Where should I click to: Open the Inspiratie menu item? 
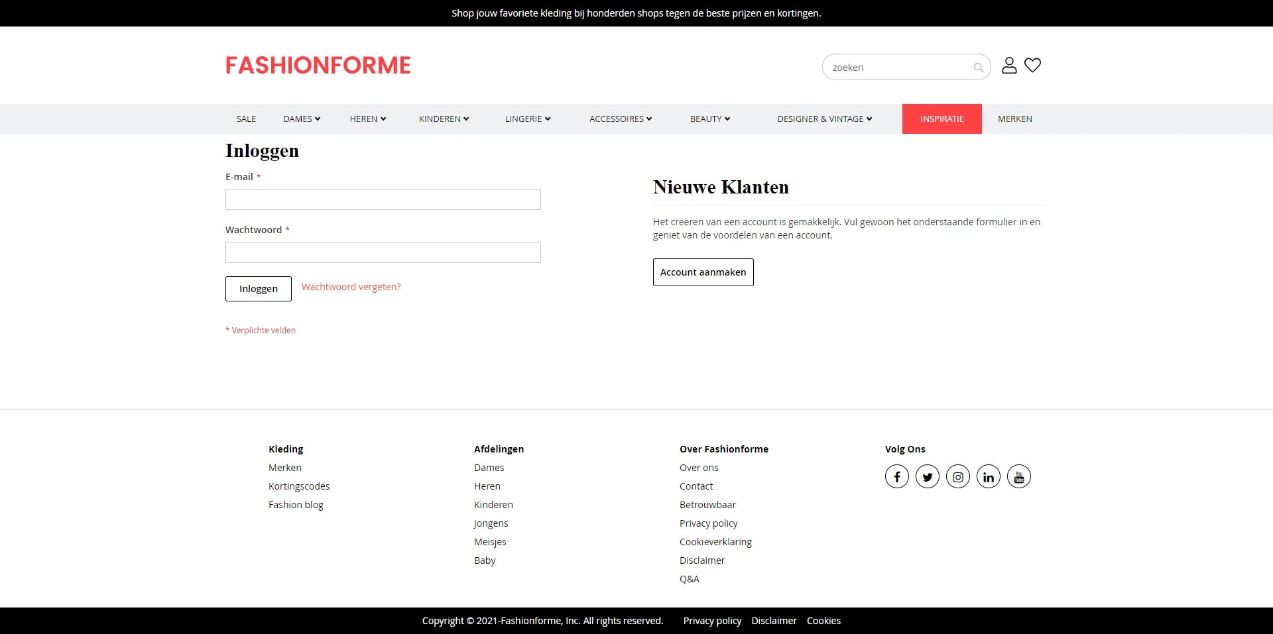coord(941,119)
